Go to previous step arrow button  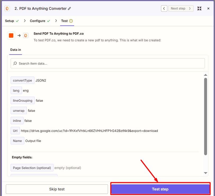(164, 8)
